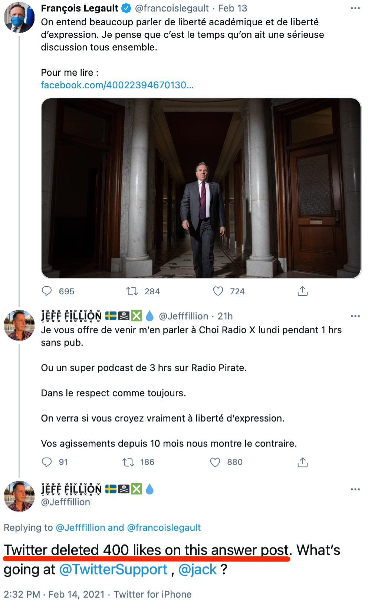
Task: Like the Legault tweet with 724 likes
Action: coord(218,291)
